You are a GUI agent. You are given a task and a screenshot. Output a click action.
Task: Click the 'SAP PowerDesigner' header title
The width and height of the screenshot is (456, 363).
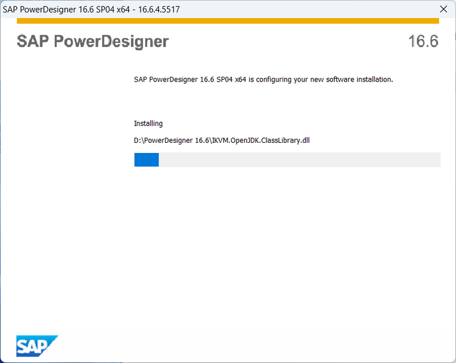click(93, 41)
